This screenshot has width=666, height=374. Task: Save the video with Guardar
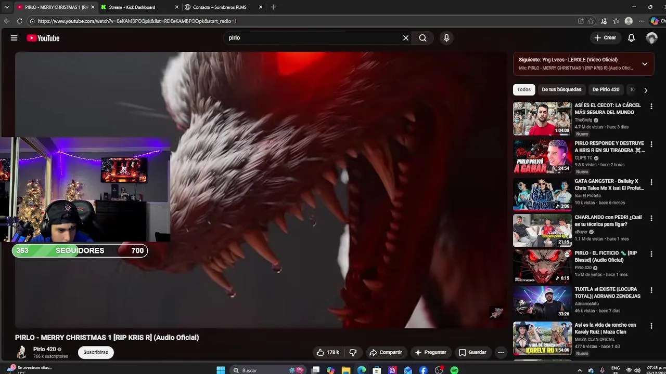point(472,352)
